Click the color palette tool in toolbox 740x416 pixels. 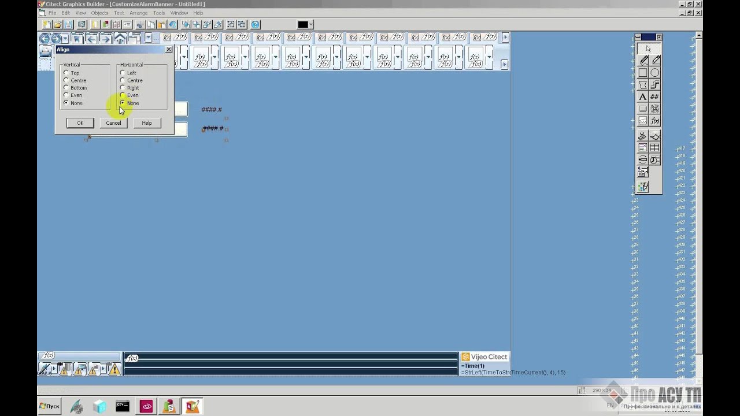click(x=643, y=187)
